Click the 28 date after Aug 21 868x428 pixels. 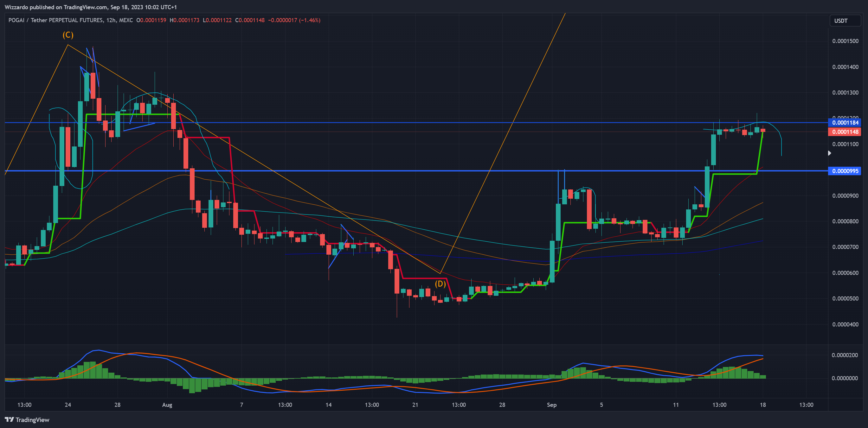pos(502,405)
